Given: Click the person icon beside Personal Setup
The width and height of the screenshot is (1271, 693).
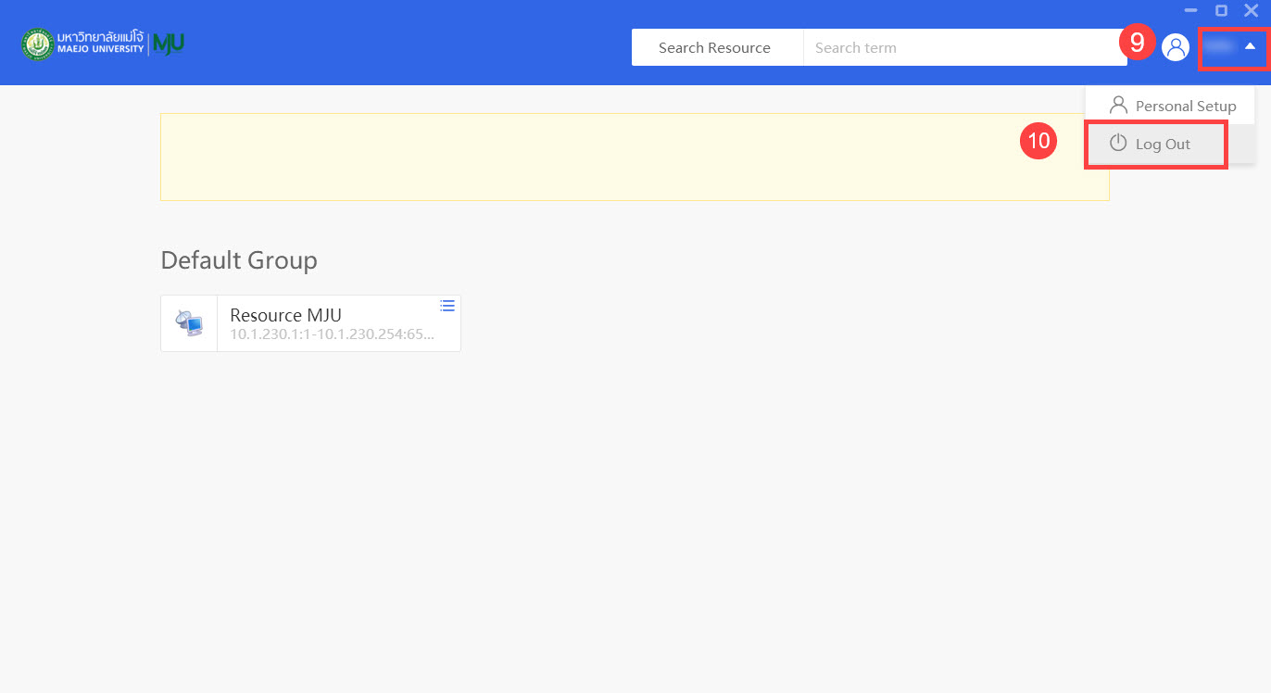Looking at the screenshot, I should pos(1118,106).
